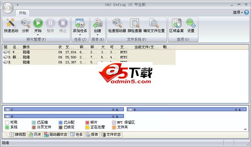Click the D: drive disk icon in list

click(6, 57)
